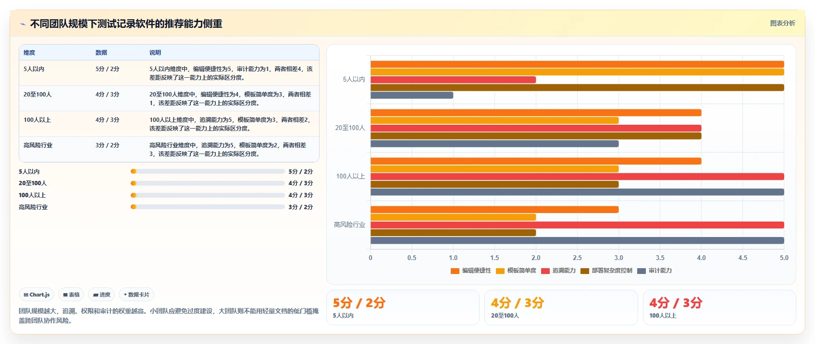Open the 5分 / 2分 summary card
Viewport: 815px width, 344px height.
point(403,308)
